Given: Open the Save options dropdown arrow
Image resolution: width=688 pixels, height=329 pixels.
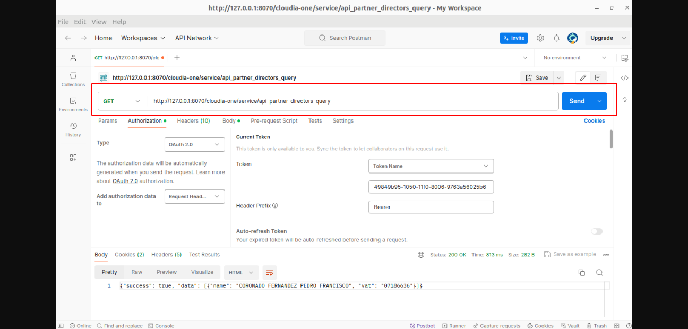Looking at the screenshot, I should click(x=558, y=77).
